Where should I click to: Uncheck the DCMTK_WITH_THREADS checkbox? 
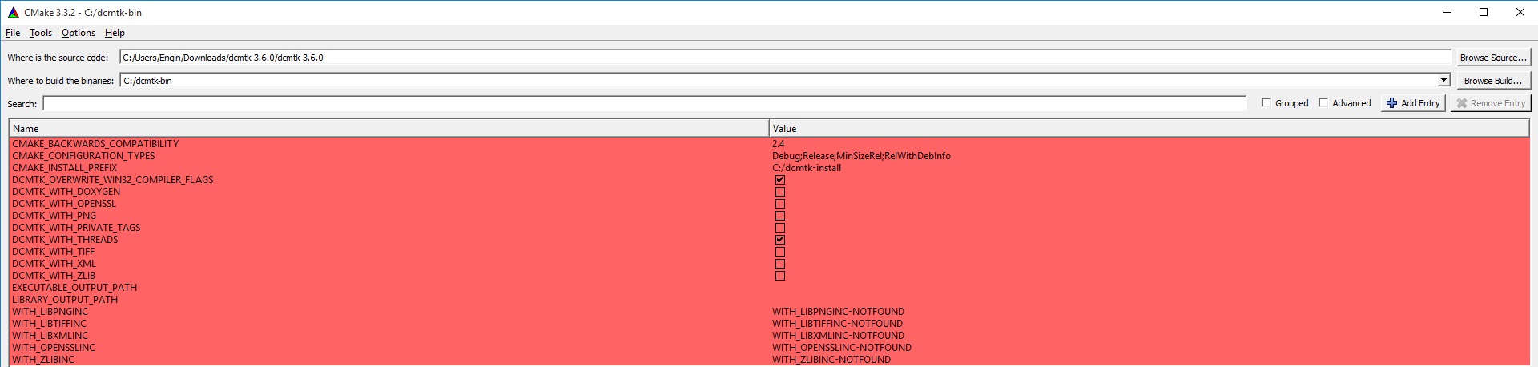780,240
